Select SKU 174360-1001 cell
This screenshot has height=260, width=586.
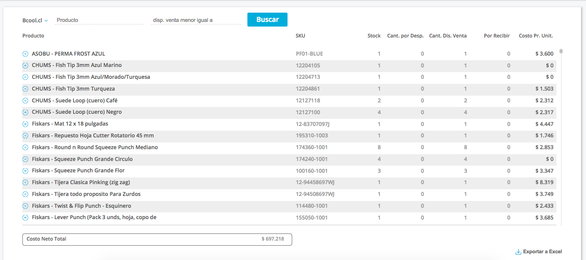[x=312, y=147]
